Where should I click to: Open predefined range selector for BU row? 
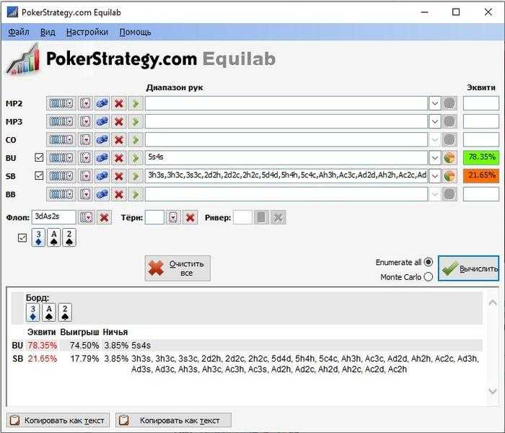click(61, 158)
